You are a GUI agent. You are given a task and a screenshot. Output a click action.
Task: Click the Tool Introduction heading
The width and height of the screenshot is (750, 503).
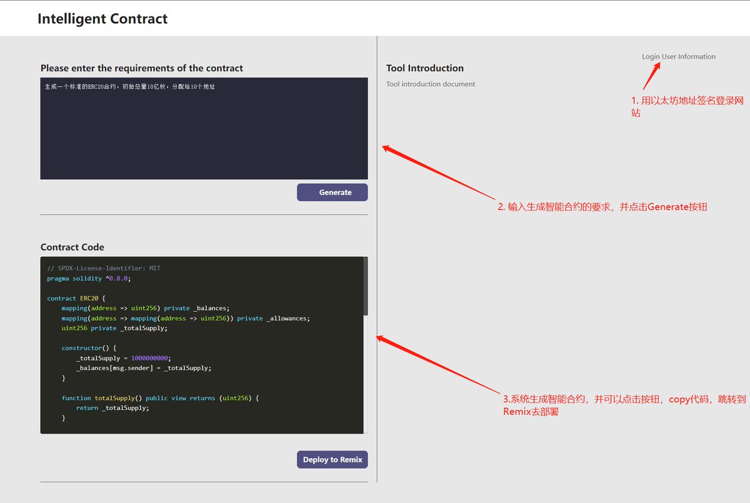(425, 67)
